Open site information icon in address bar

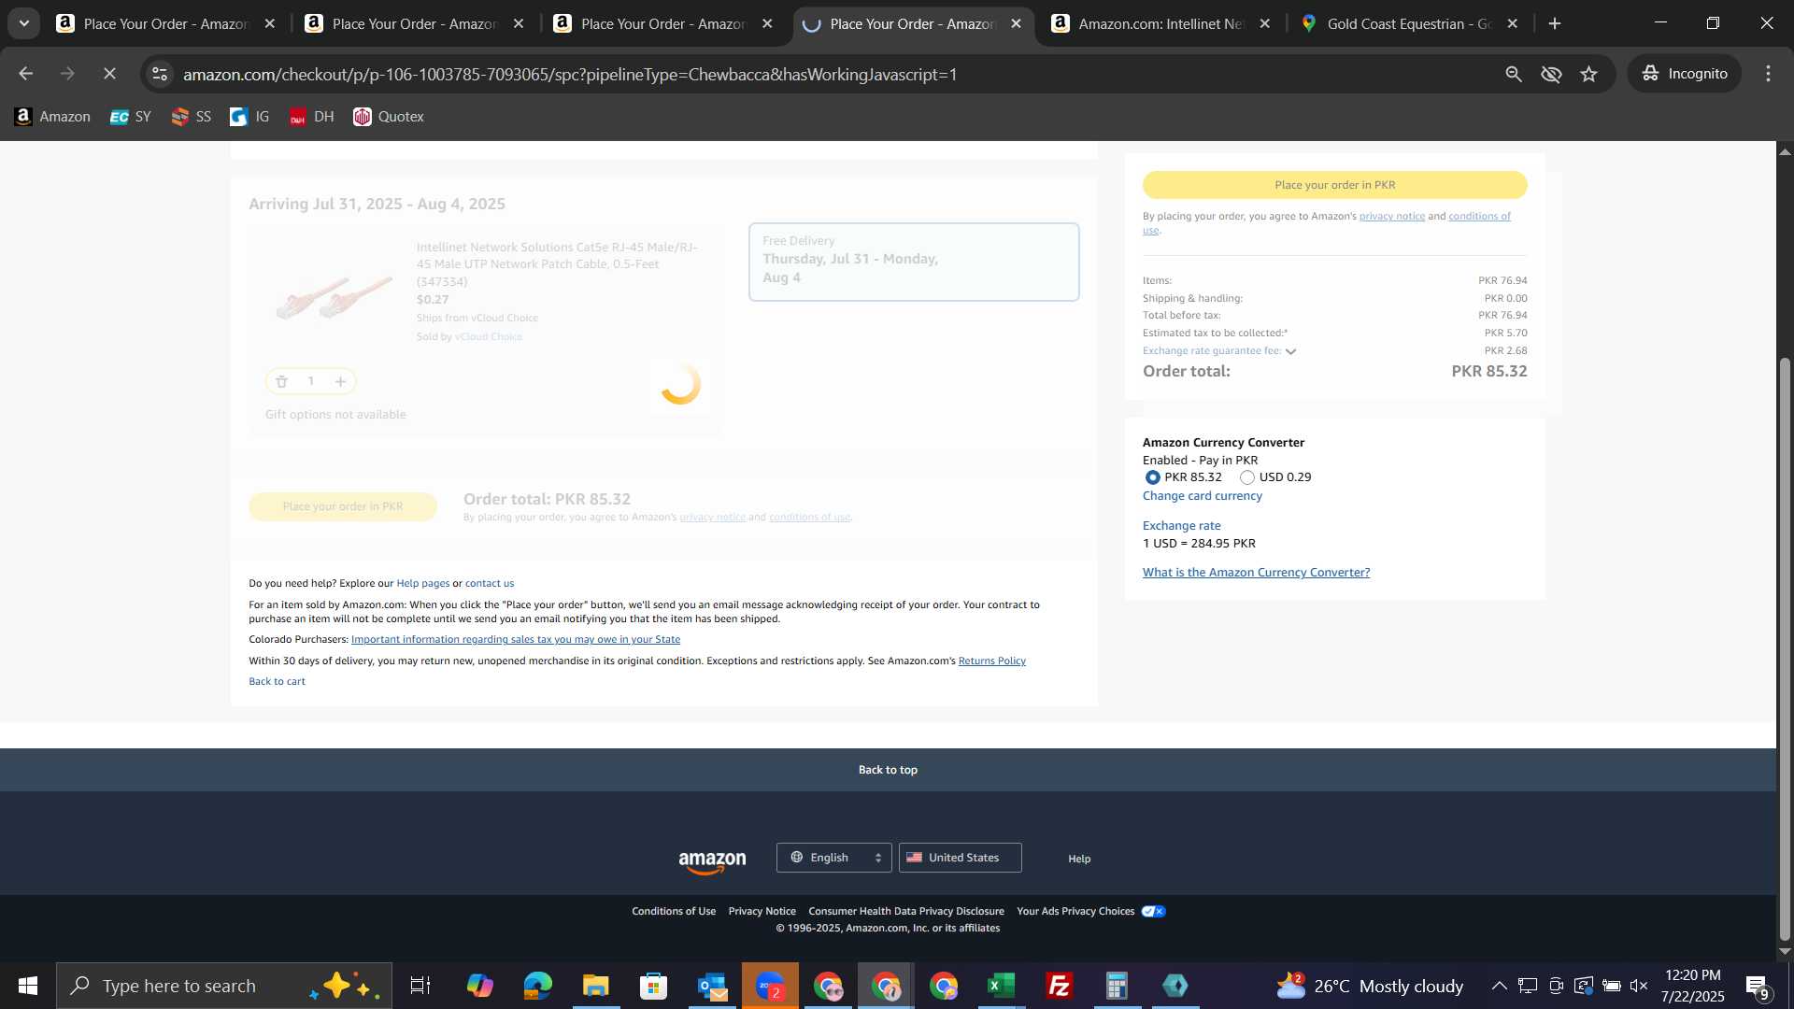(x=160, y=74)
